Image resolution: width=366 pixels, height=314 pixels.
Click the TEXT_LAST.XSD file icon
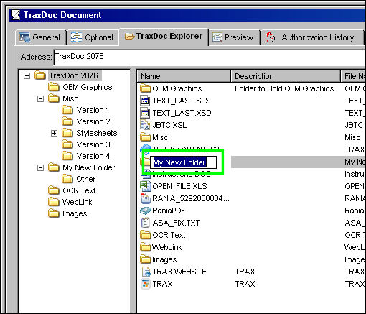tap(145, 113)
